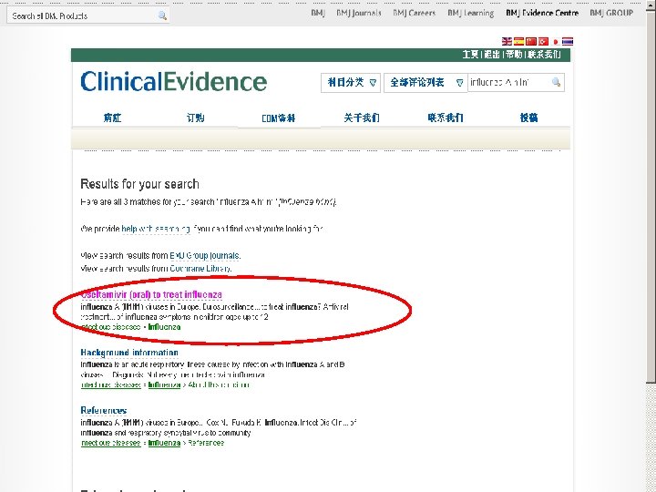Open the CDM资料 navigation tab
This screenshot has width=656, height=492.
[279, 118]
